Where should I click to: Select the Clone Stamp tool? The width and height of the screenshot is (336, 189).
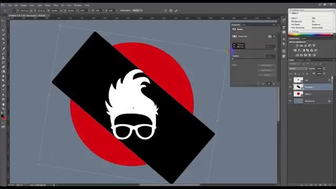3,58
